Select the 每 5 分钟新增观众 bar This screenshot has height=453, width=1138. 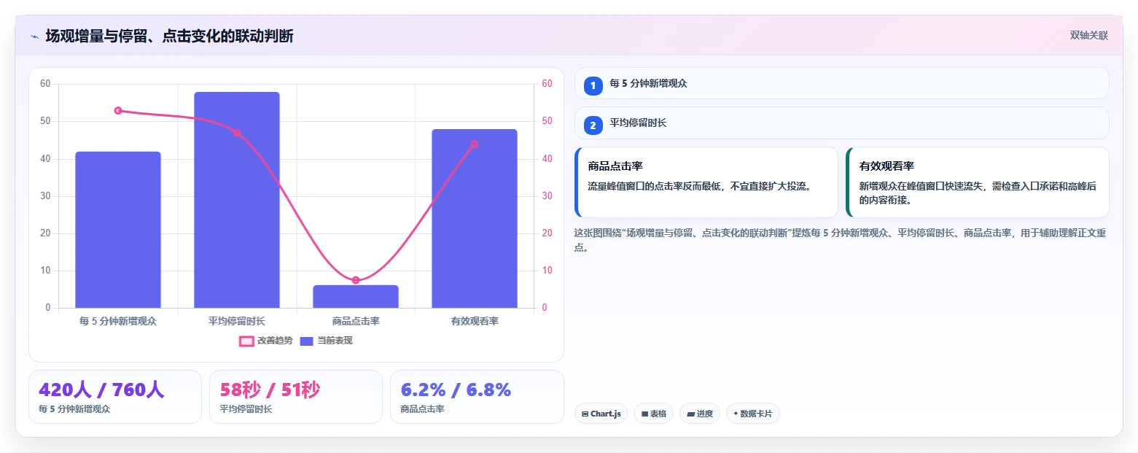coord(118,230)
